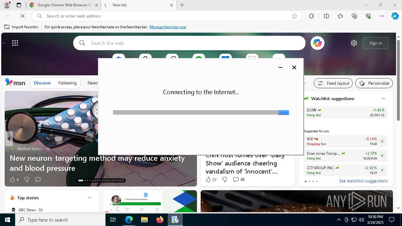Open the Windows Start menu
Screen dimensions: 402x226
(x=8, y=220)
